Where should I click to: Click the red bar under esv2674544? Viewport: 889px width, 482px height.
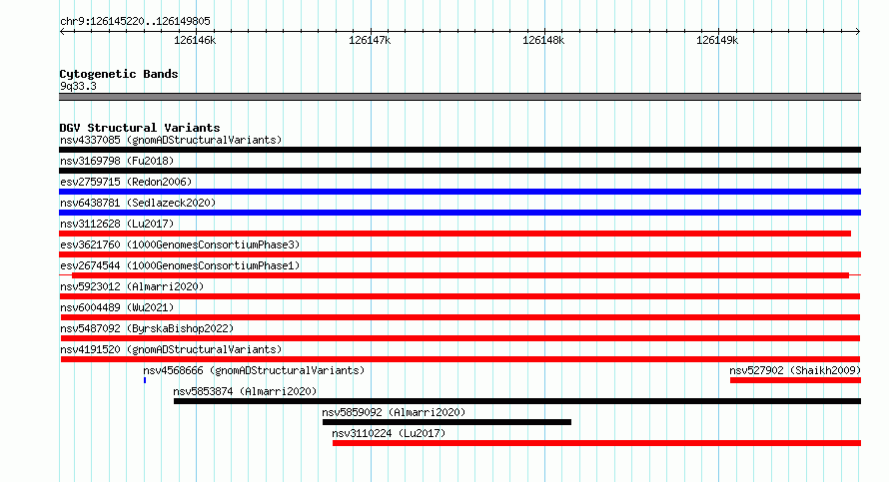coord(460,275)
